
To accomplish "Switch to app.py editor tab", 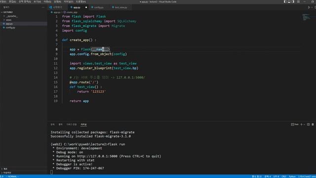I will click(79, 7).
